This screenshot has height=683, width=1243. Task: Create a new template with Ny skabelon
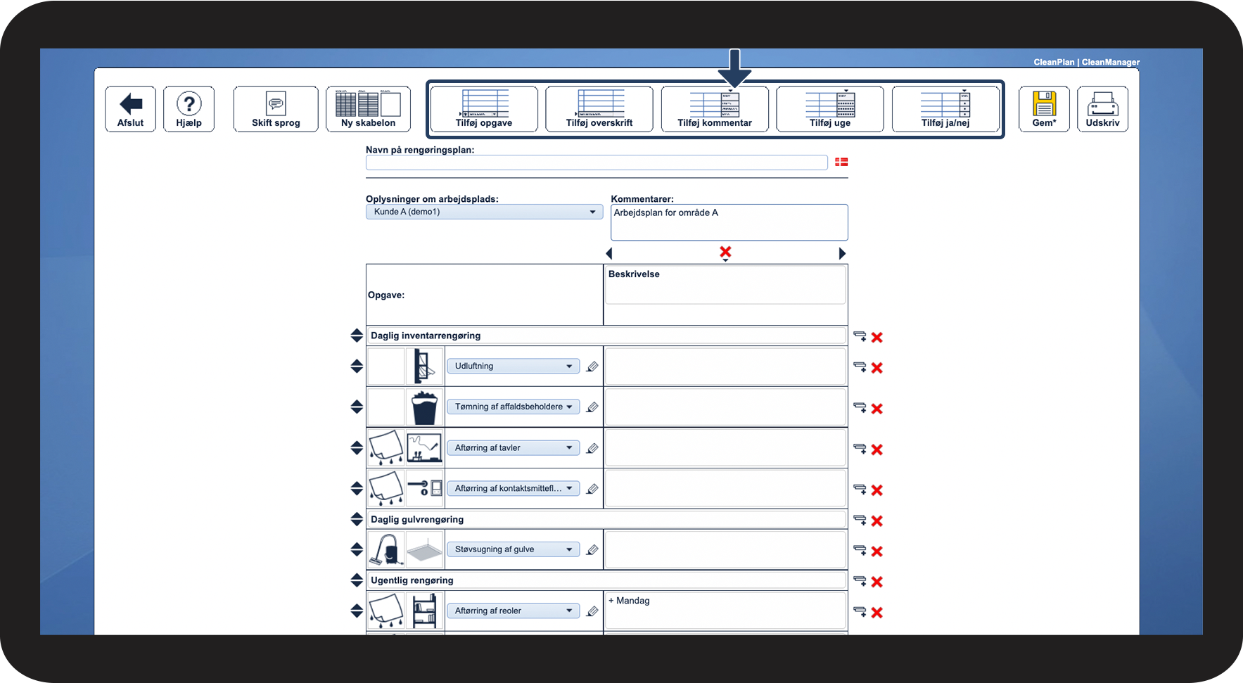pyautogui.click(x=368, y=109)
